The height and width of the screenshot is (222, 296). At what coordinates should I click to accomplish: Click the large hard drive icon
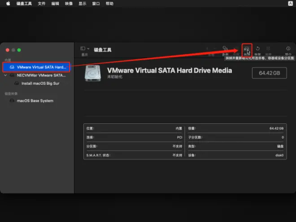(x=93, y=73)
